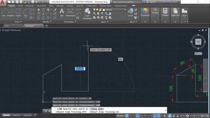Activate the Stretch tool

tap(39, 17)
